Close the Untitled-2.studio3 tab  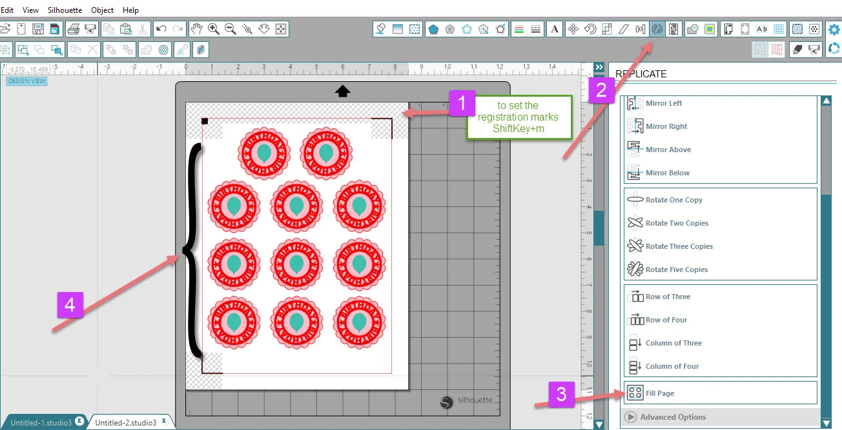[x=164, y=421]
